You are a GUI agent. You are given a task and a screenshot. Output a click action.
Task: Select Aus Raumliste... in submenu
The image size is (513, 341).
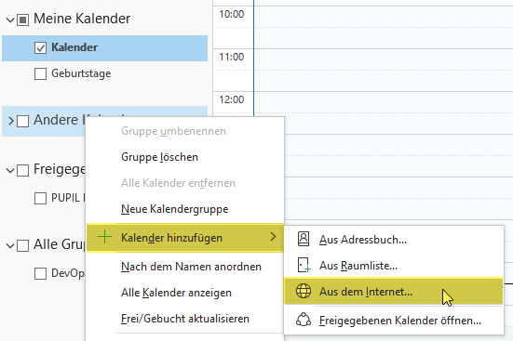click(394, 265)
